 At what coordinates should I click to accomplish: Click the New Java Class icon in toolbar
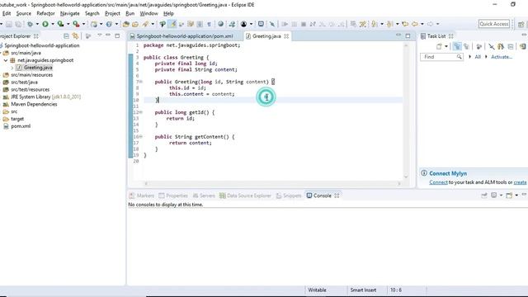coord(110,24)
